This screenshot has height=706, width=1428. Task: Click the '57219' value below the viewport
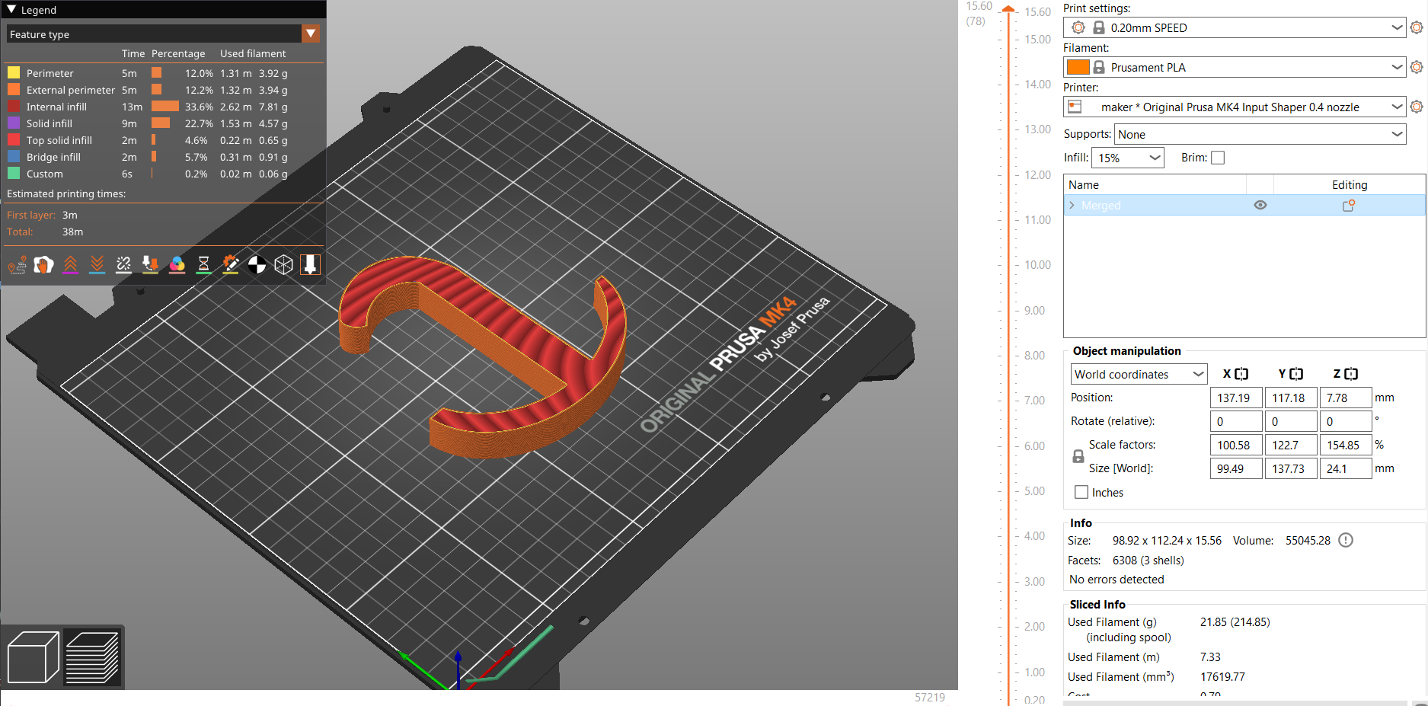coord(930,697)
